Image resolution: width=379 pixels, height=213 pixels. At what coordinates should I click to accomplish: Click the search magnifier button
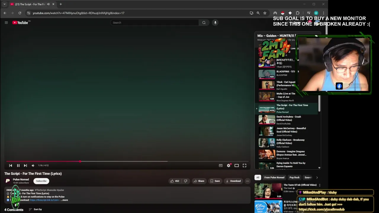(x=204, y=22)
